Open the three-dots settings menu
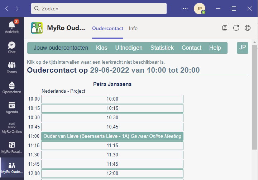Screen dimensions: 258x180 [x=185, y=9]
